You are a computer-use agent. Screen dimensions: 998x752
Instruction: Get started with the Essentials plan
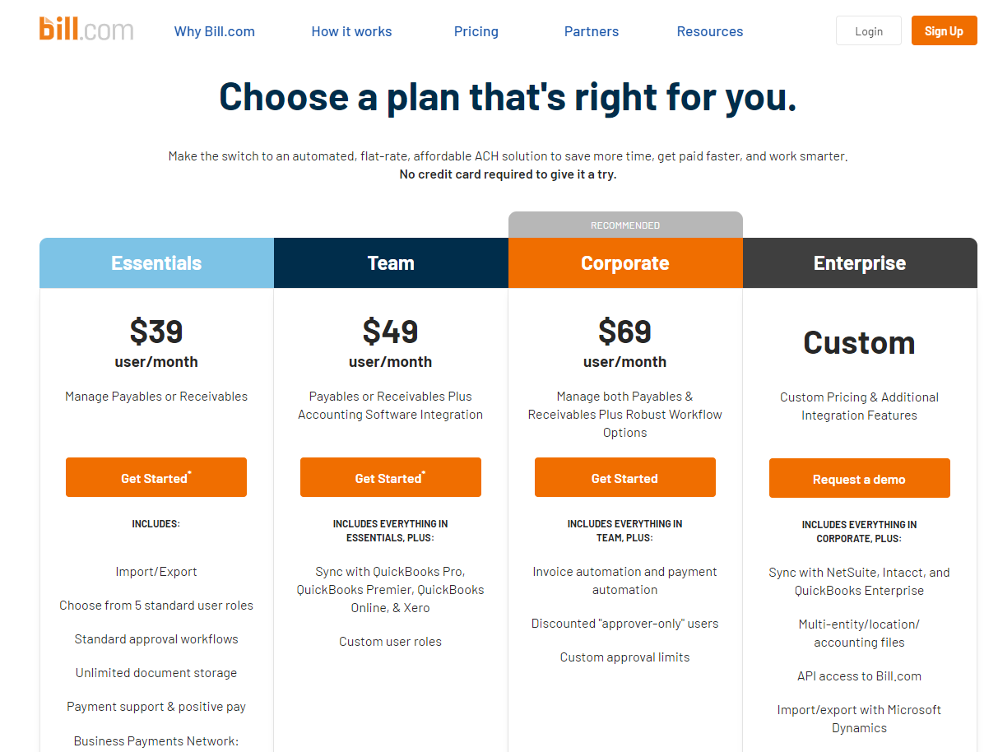click(x=156, y=477)
